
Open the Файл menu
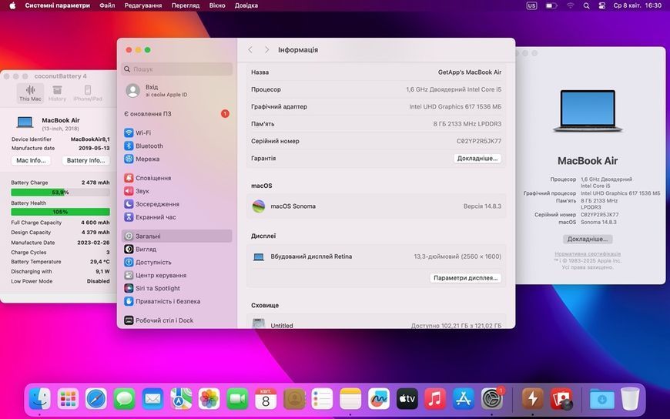pyautogui.click(x=107, y=5)
